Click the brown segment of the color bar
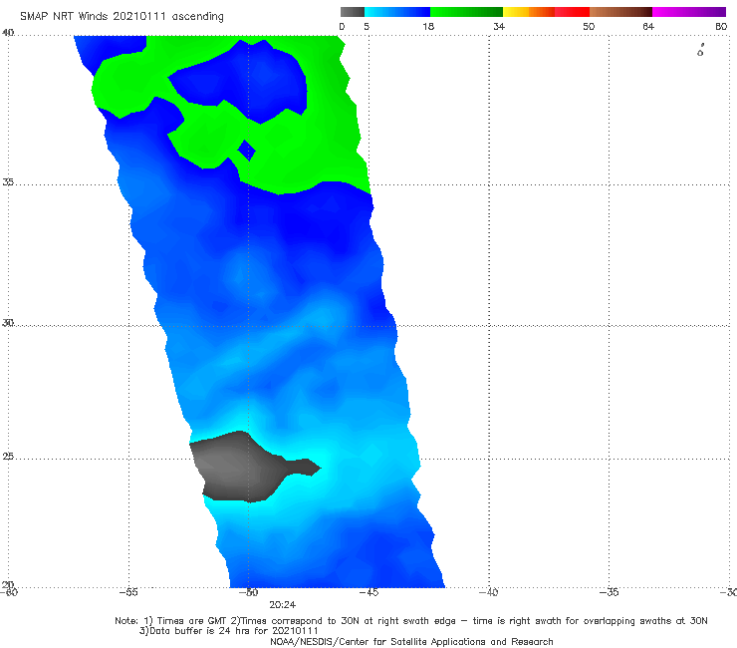The height and width of the screenshot is (648, 737). point(620,12)
